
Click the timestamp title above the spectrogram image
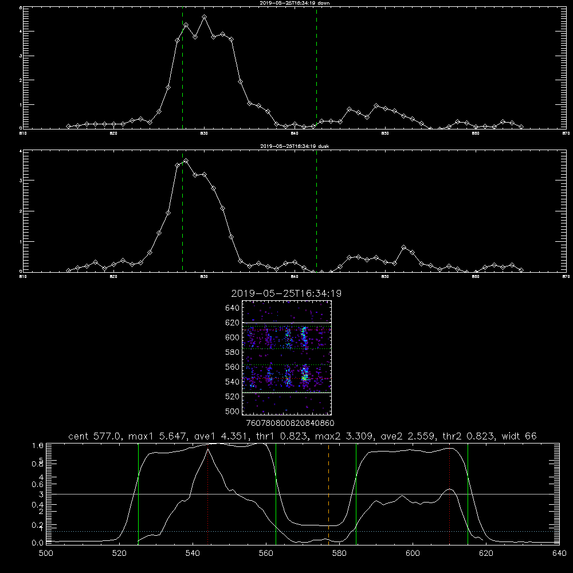tap(286, 293)
